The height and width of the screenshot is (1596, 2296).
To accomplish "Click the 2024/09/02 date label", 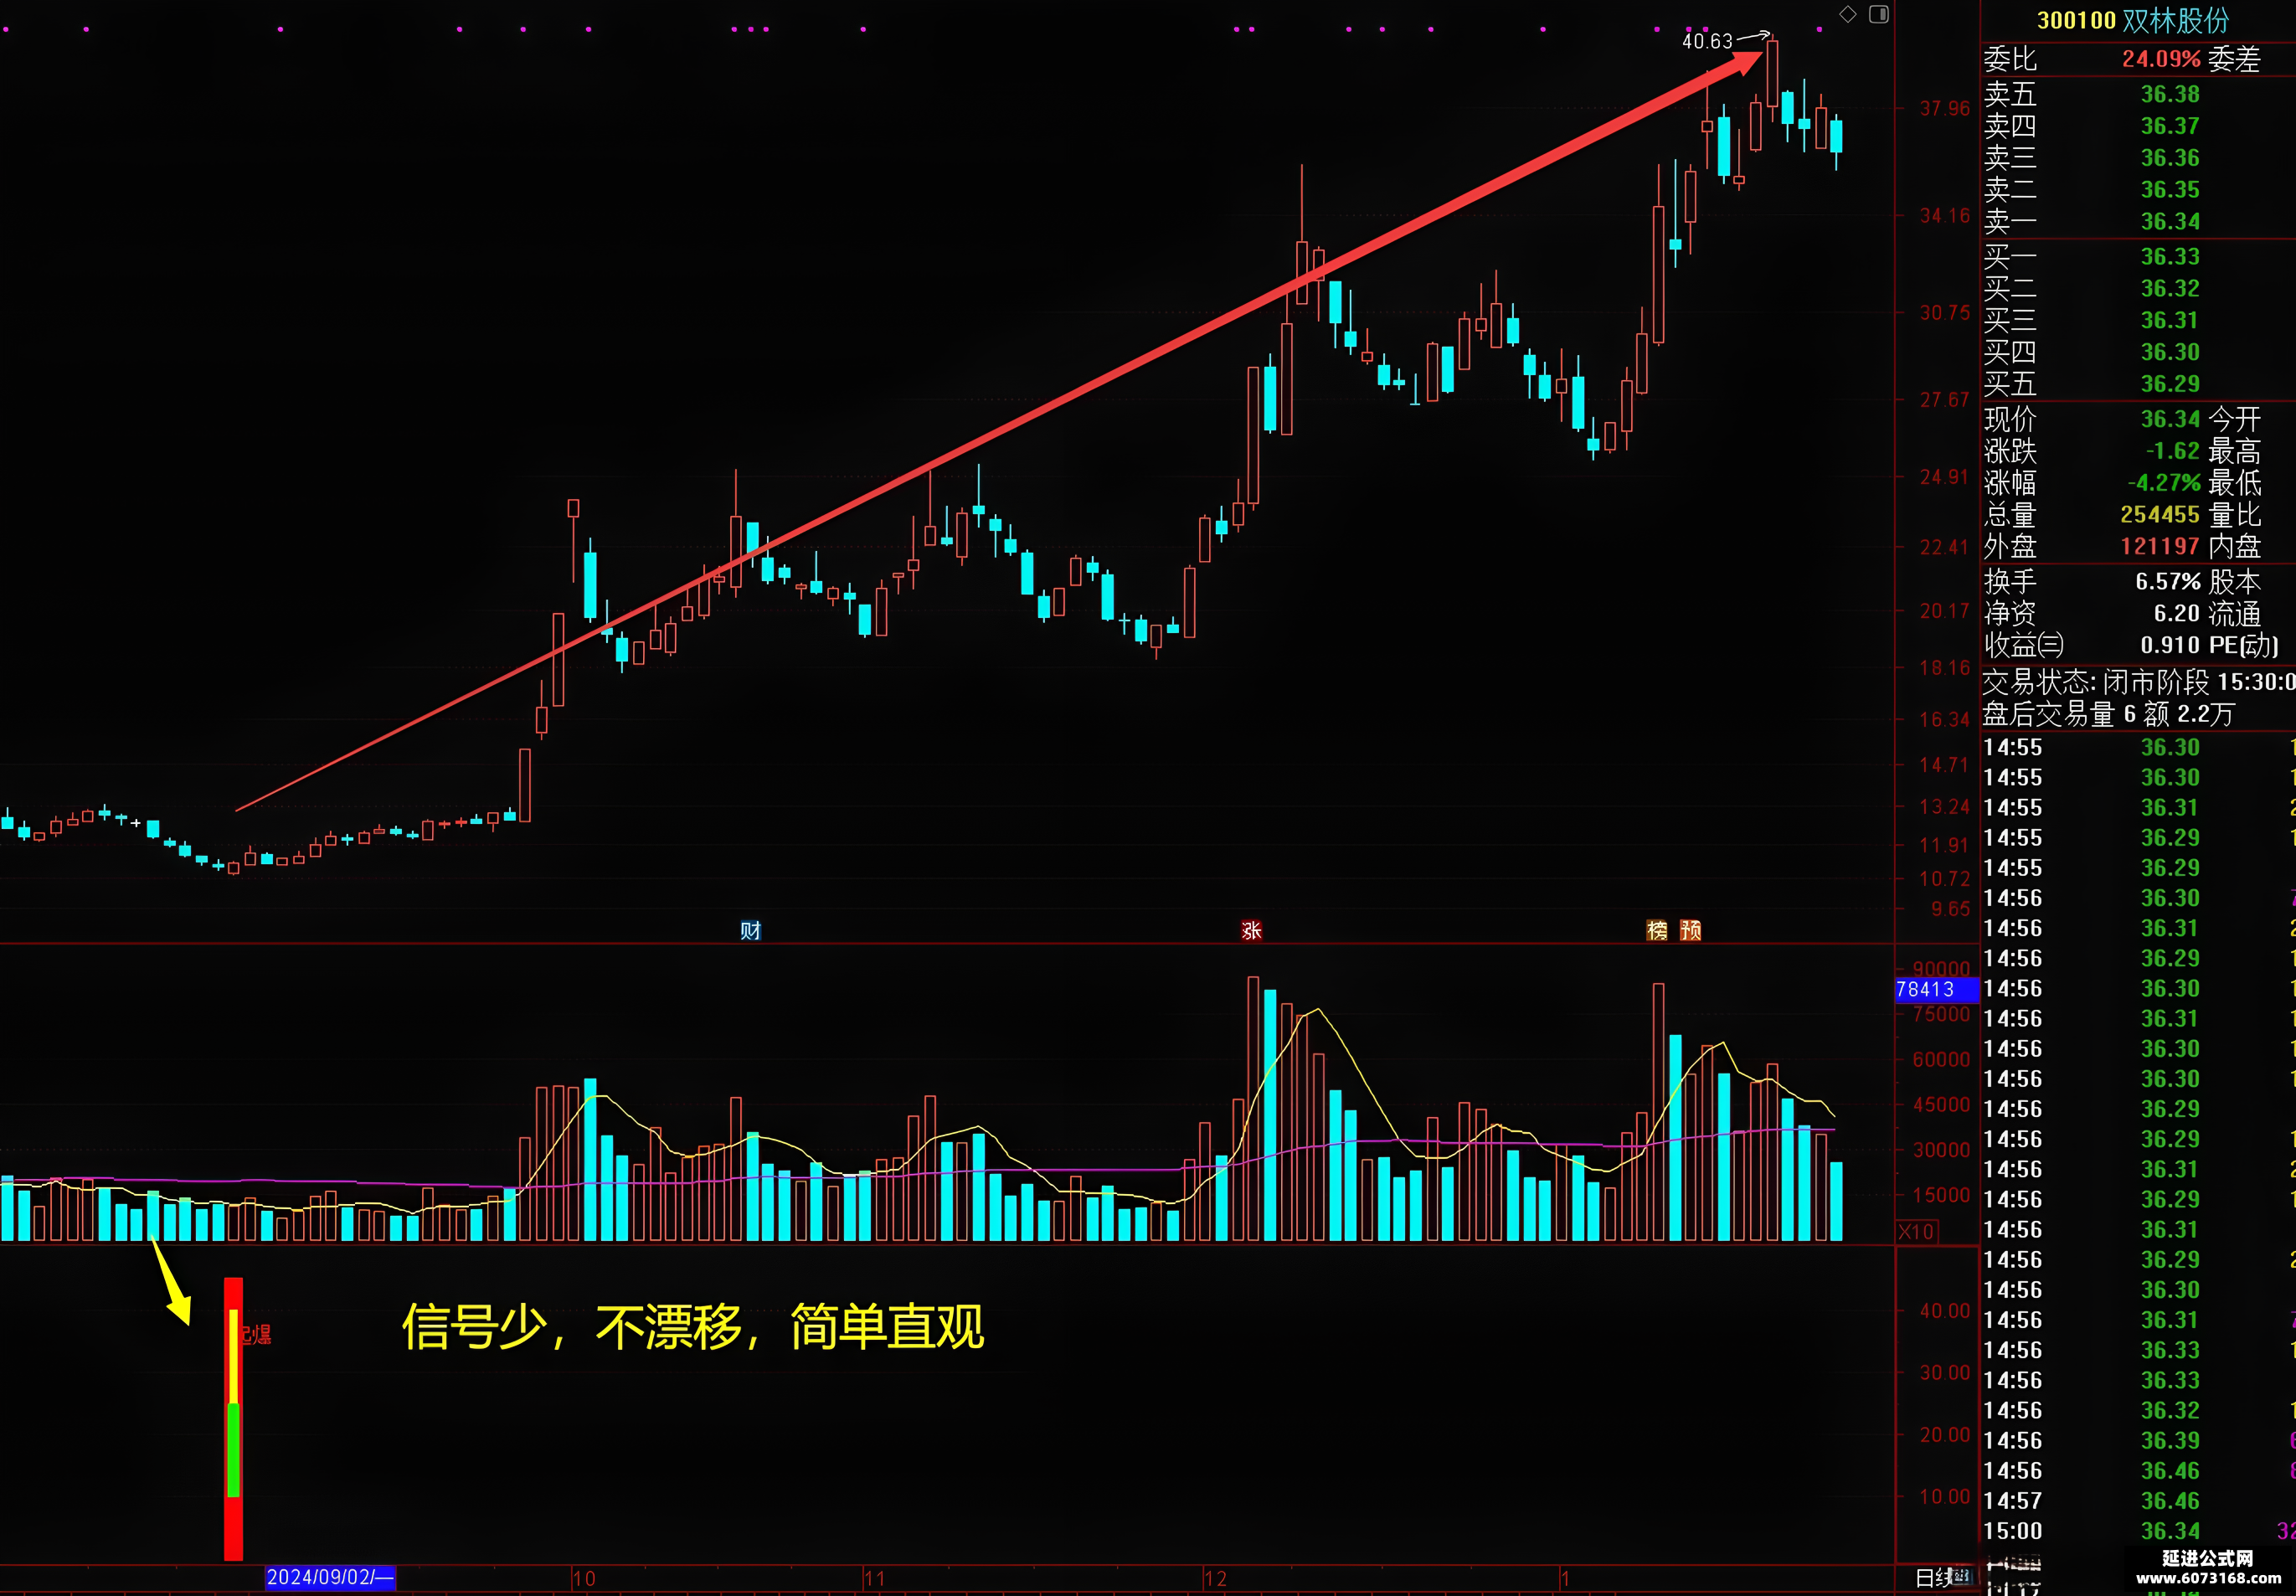I will [x=330, y=1577].
